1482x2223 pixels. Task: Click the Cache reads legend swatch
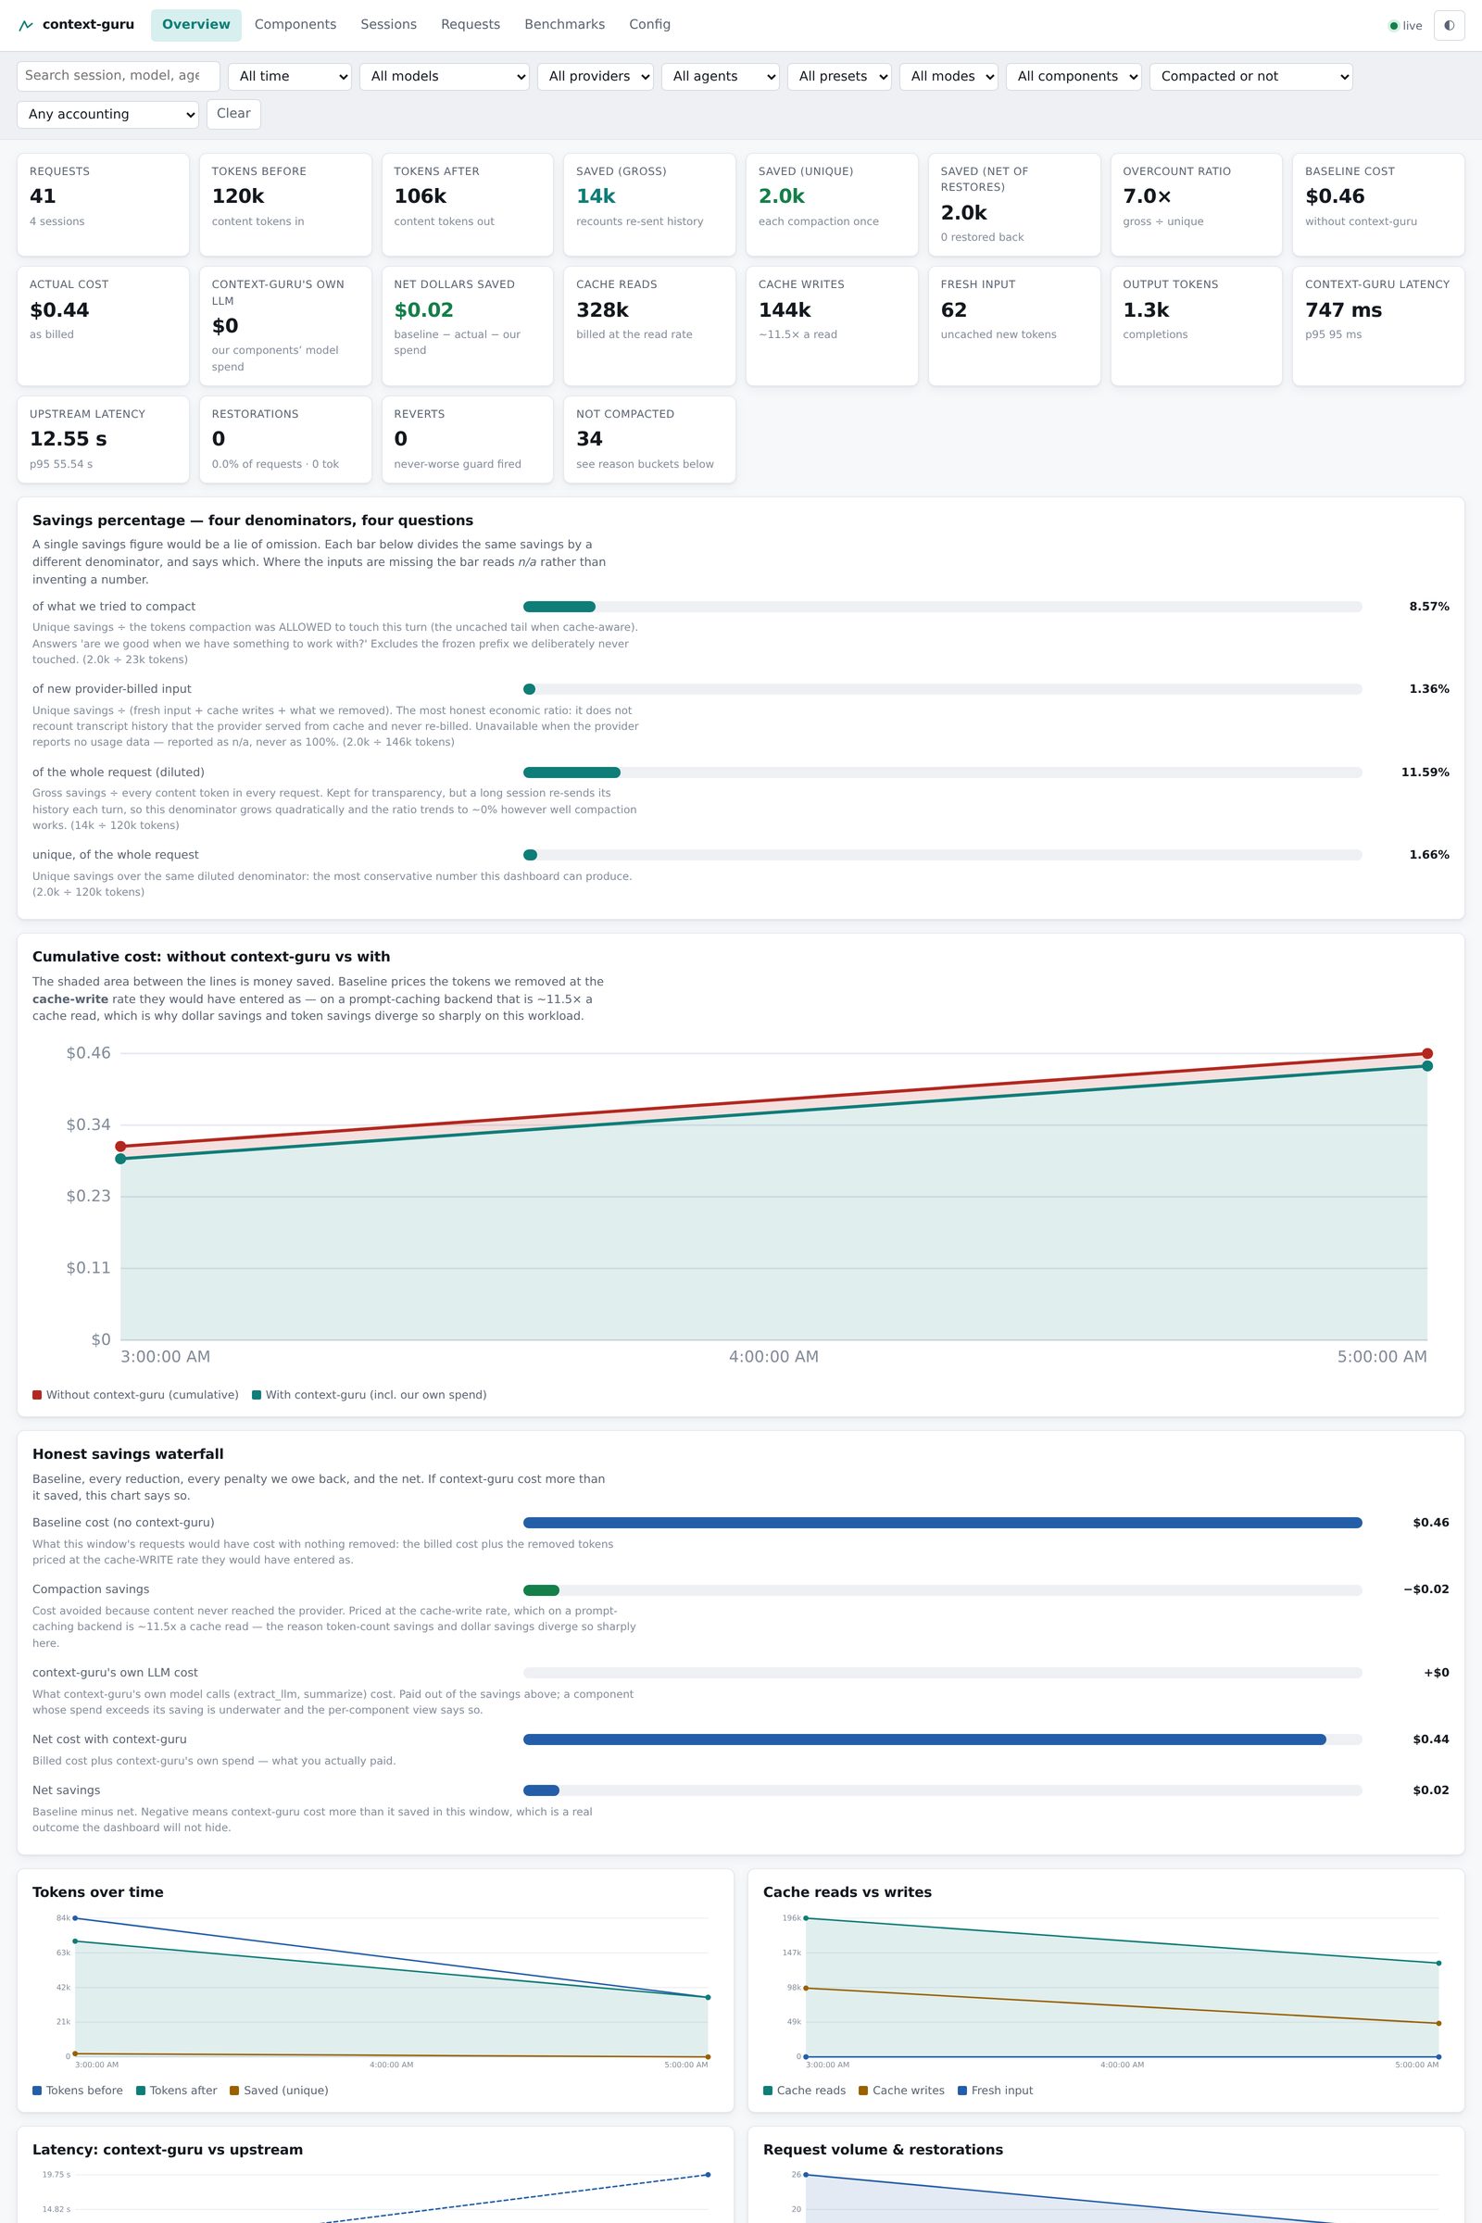[x=768, y=2091]
